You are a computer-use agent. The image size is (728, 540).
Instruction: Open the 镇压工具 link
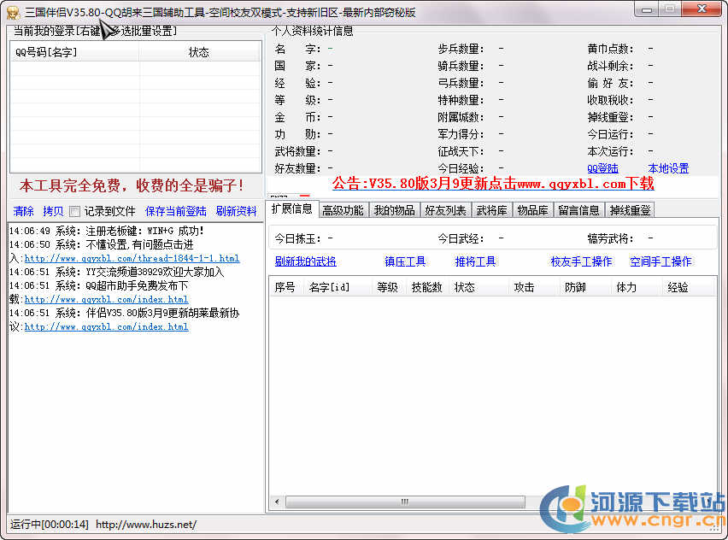pyautogui.click(x=405, y=261)
